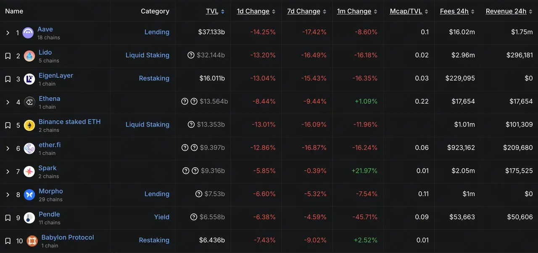Expand the Aave row
The height and width of the screenshot is (253, 538).
point(8,33)
